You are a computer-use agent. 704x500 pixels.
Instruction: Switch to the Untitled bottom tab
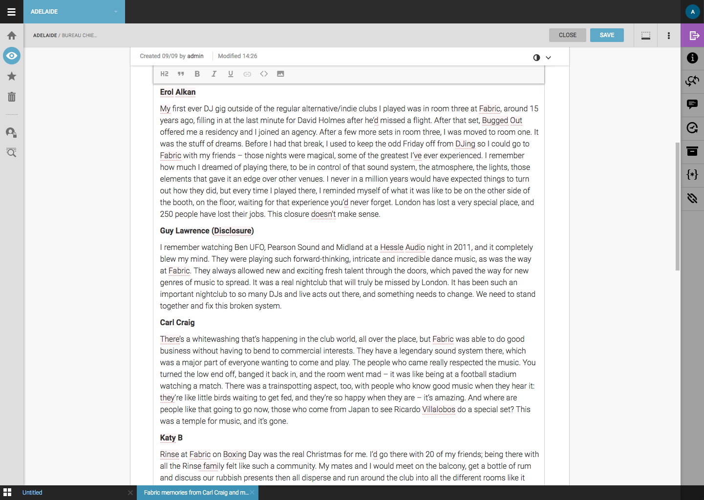[x=32, y=493]
